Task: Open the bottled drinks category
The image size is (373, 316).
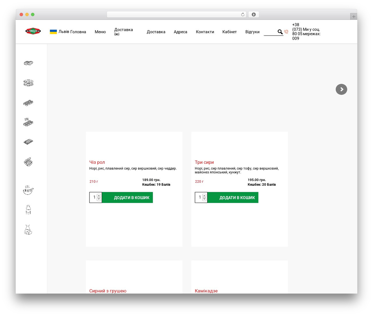Action: [28, 210]
